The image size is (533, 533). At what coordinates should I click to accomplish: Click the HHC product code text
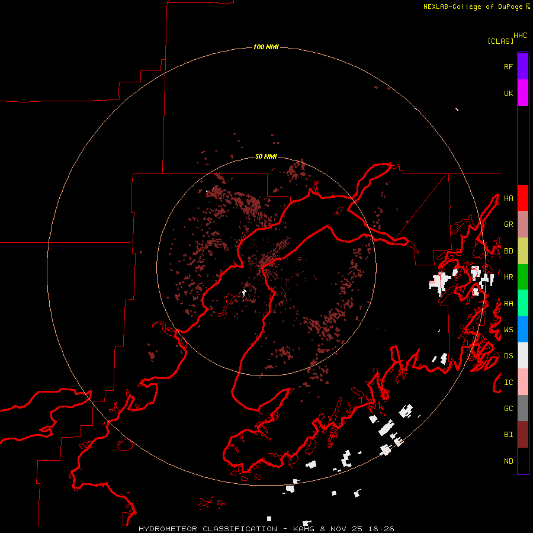point(521,36)
